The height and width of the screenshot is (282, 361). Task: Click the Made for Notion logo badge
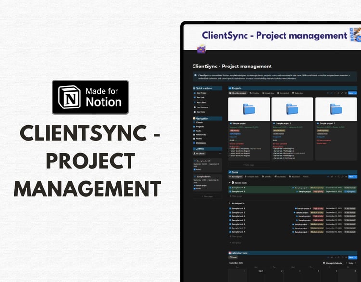(x=90, y=97)
